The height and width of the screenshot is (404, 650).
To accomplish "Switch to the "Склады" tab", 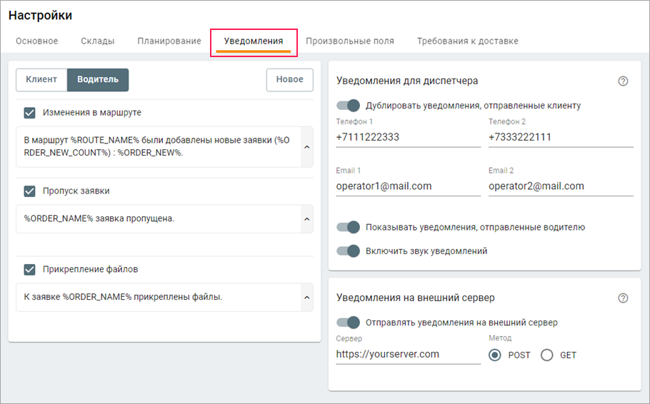I will [98, 41].
